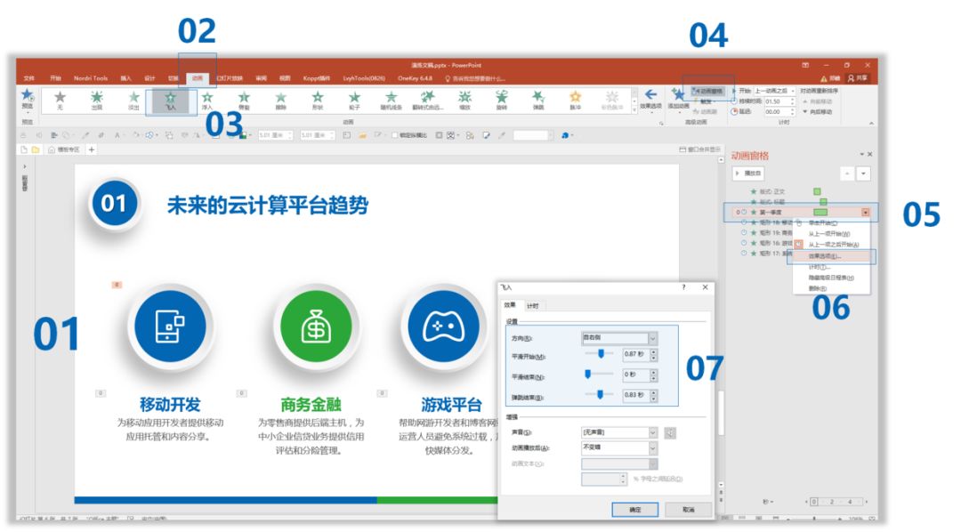Open Animation Pane options arrow beside close

[861, 155]
